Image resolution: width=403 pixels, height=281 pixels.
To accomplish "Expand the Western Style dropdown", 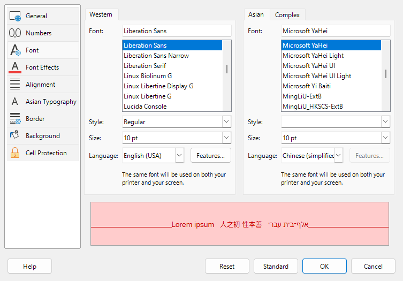I will 226,121.
